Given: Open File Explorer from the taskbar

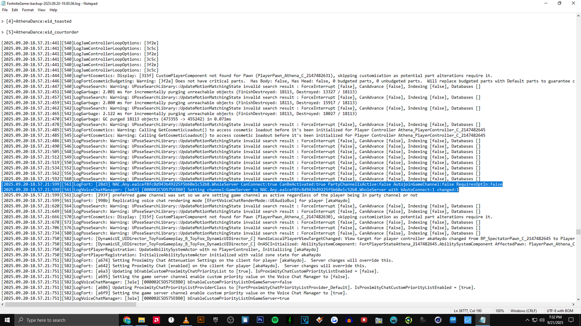Looking at the screenshot, I should click(x=142, y=320).
